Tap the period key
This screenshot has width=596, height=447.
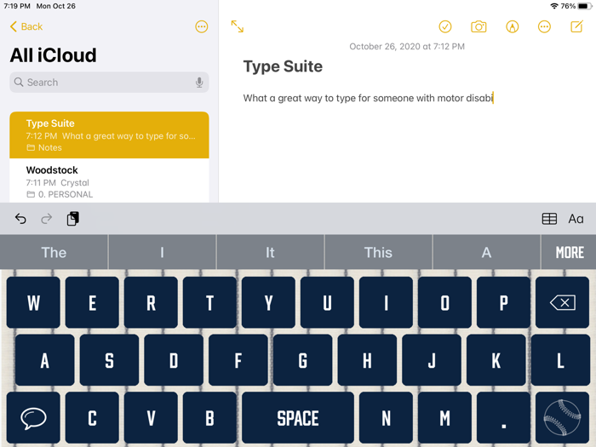click(503, 418)
